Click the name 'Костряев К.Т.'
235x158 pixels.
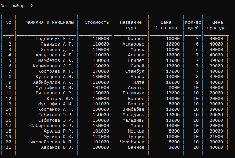point(56,71)
